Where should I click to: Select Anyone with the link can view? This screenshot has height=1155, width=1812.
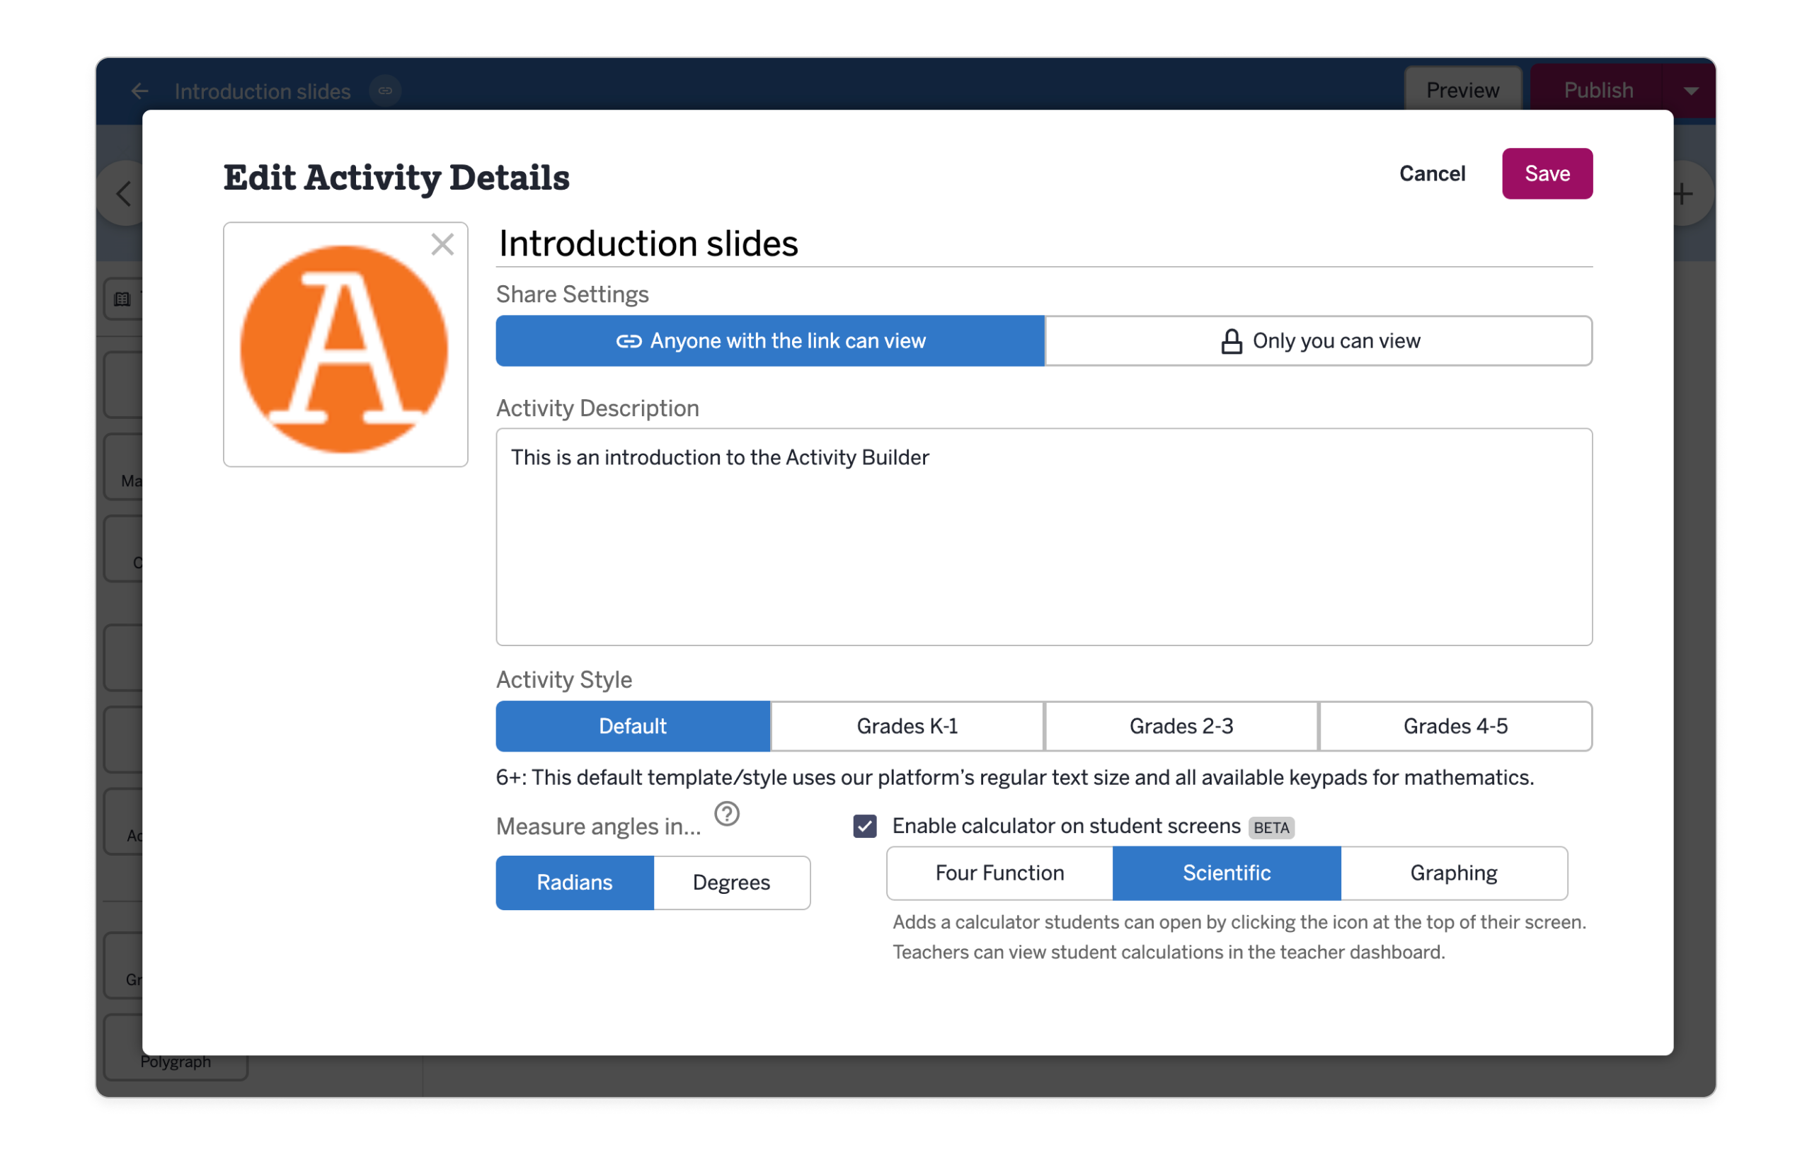(x=770, y=341)
